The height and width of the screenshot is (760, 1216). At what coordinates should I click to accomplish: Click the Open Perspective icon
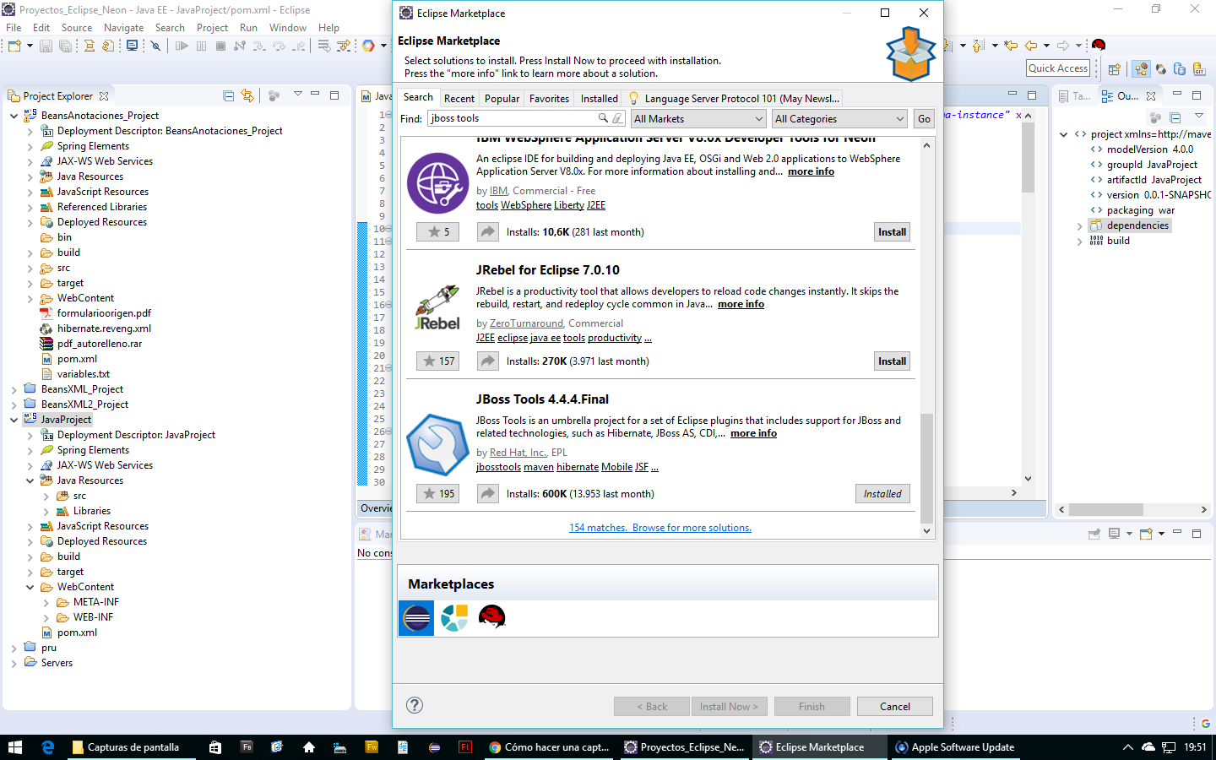pyautogui.click(x=1115, y=69)
